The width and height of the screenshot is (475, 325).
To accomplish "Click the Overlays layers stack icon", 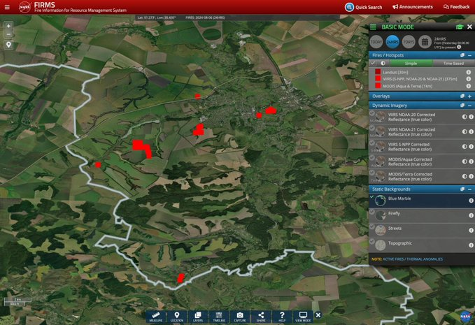I will click(462, 96).
